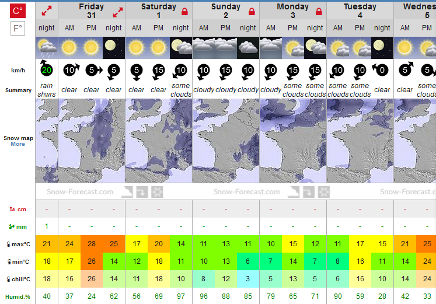Click Tuesday night humidity value 28
The height and width of the screenshot is (304, 436).
click(x=382, y=296)
